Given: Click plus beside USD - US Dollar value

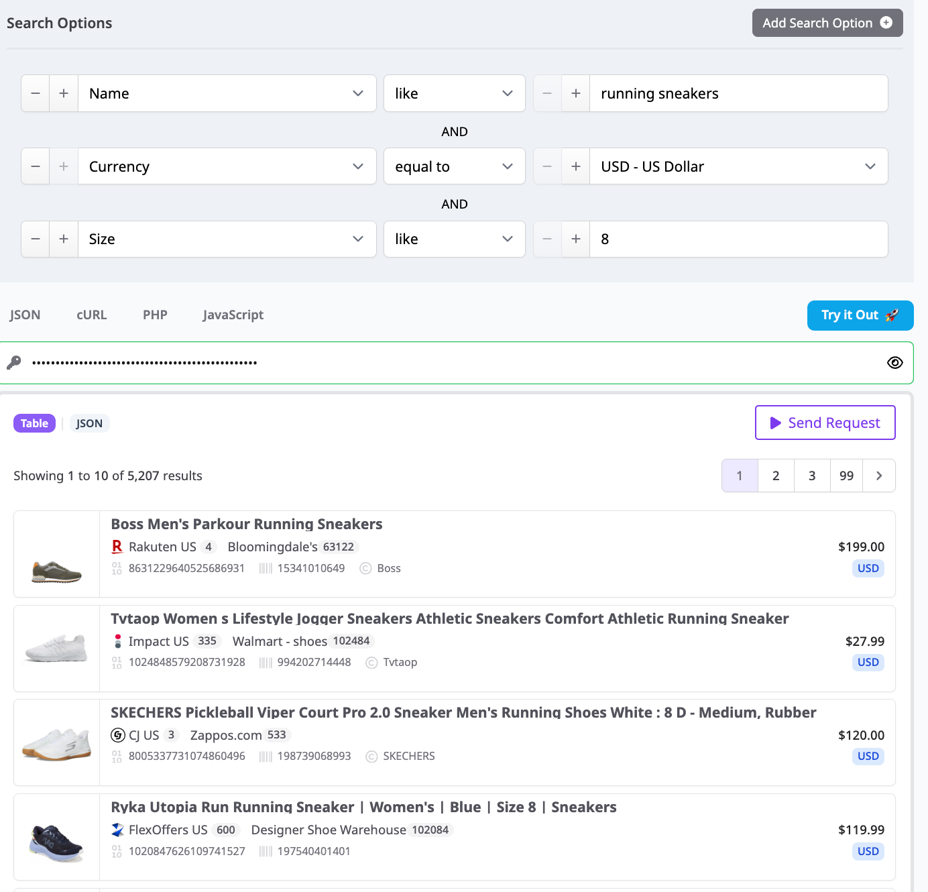Looking at the screenshot, I should click(x=576, y=166).
